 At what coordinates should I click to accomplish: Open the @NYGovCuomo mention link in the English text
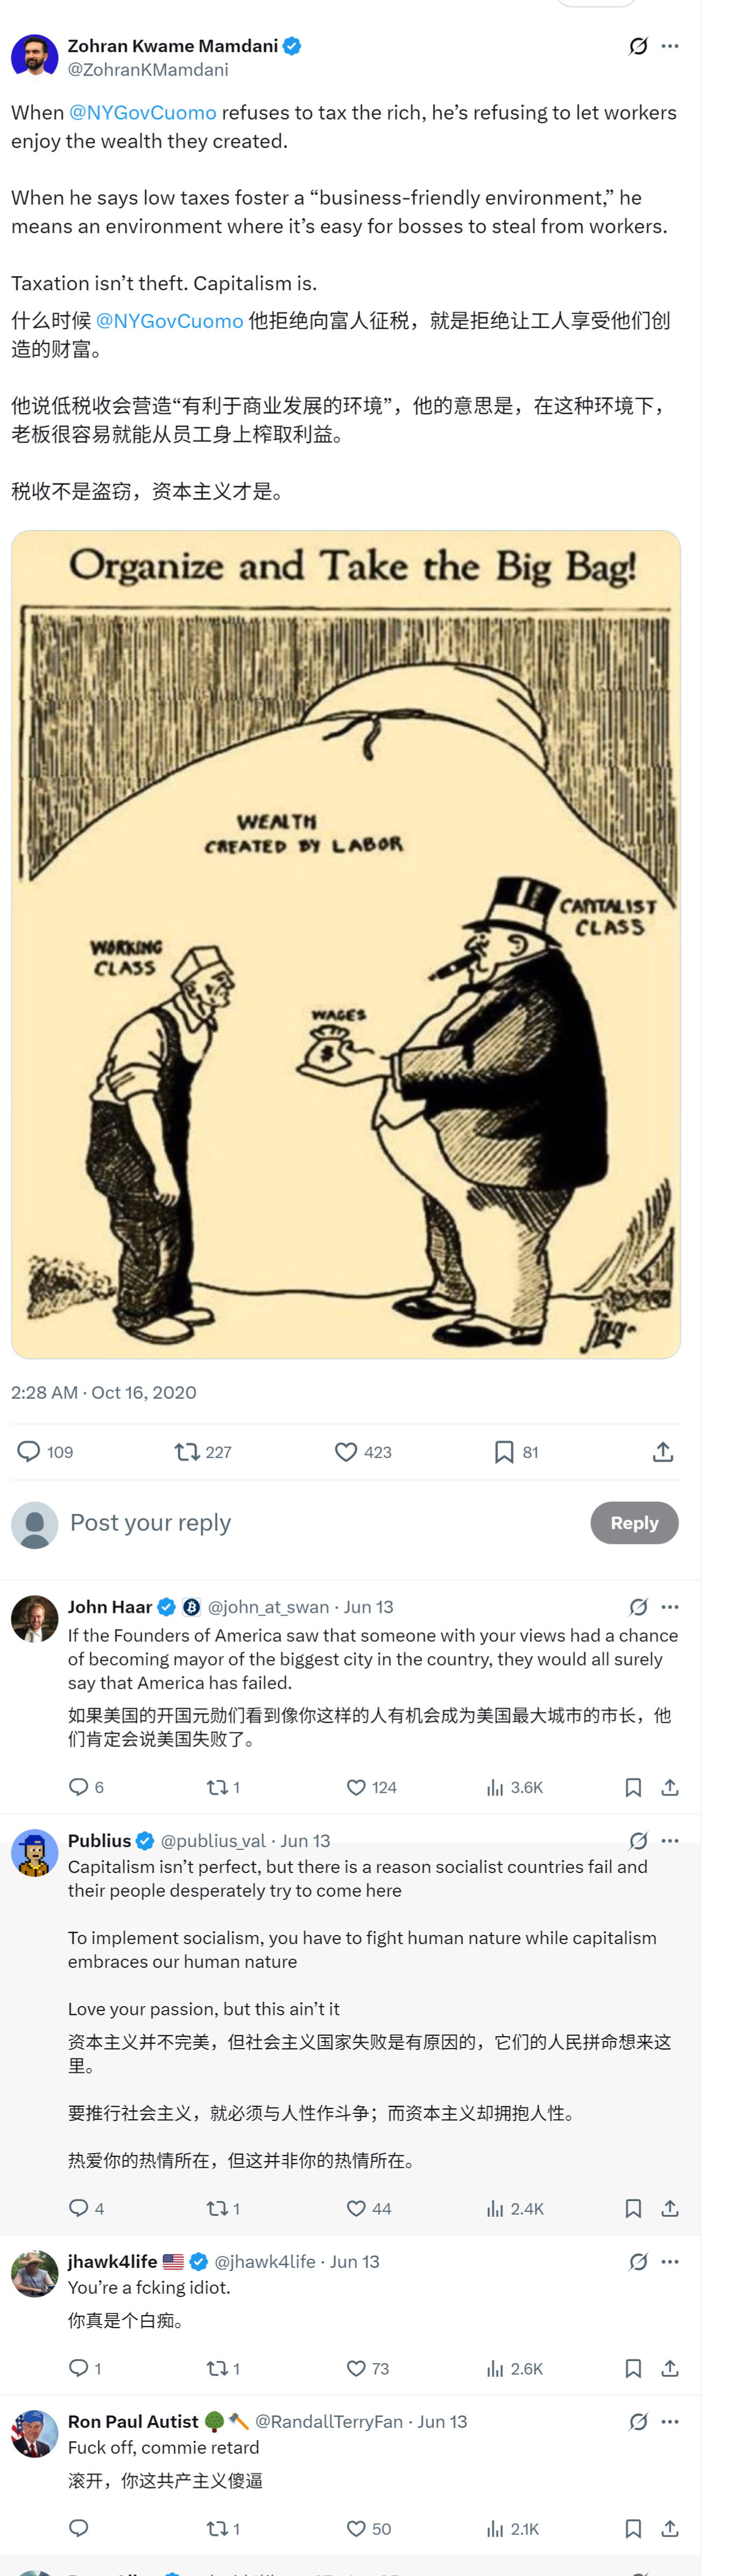(143, 113)
